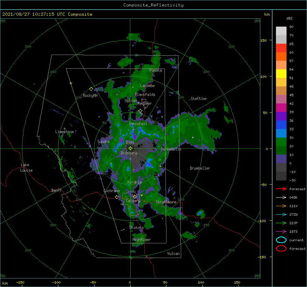307x287 pixels.
Task: Click the red forecast ellipse icon
Action: 281,248
